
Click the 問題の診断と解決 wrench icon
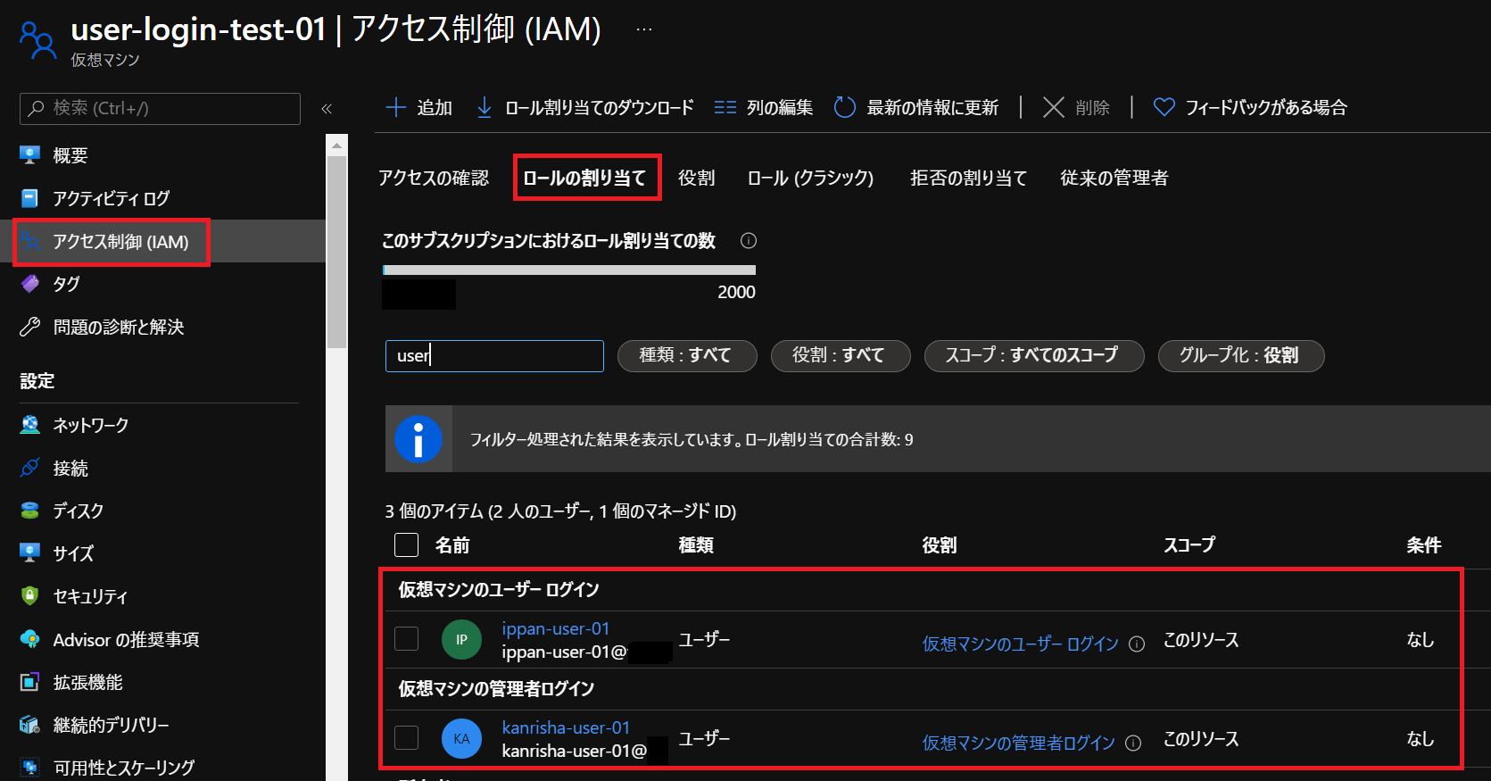click(x=29, y=327)
